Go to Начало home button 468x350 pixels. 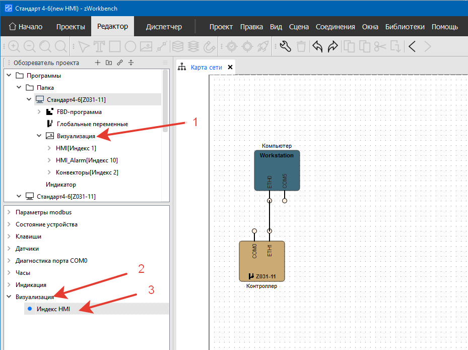point(26,27)
